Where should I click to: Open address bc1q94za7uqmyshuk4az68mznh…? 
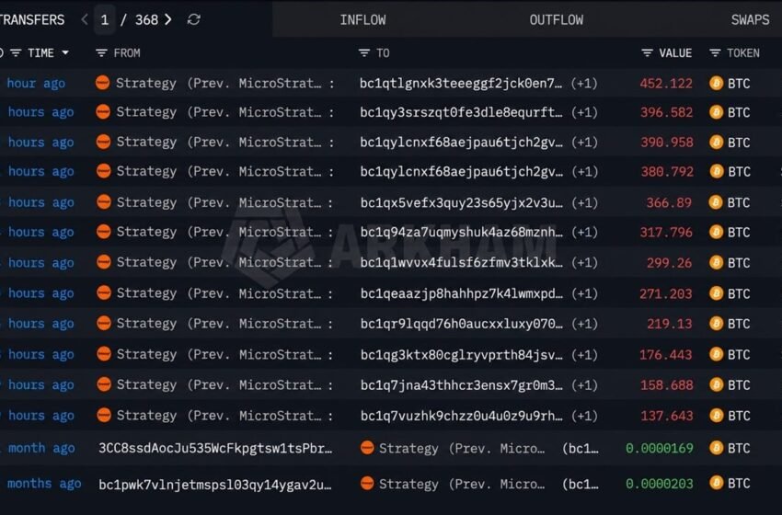(x=461, y=233)
